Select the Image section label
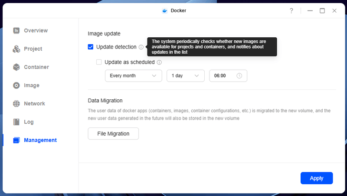 [x=31, y=85]
